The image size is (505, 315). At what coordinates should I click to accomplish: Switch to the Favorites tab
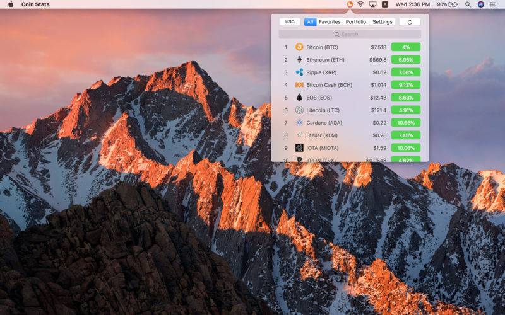pyautogui.click(x=330, y=22)
